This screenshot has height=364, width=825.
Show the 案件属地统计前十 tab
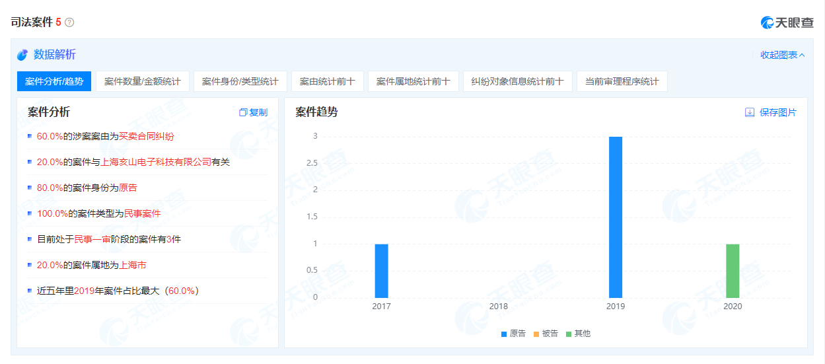click(413, 81)
